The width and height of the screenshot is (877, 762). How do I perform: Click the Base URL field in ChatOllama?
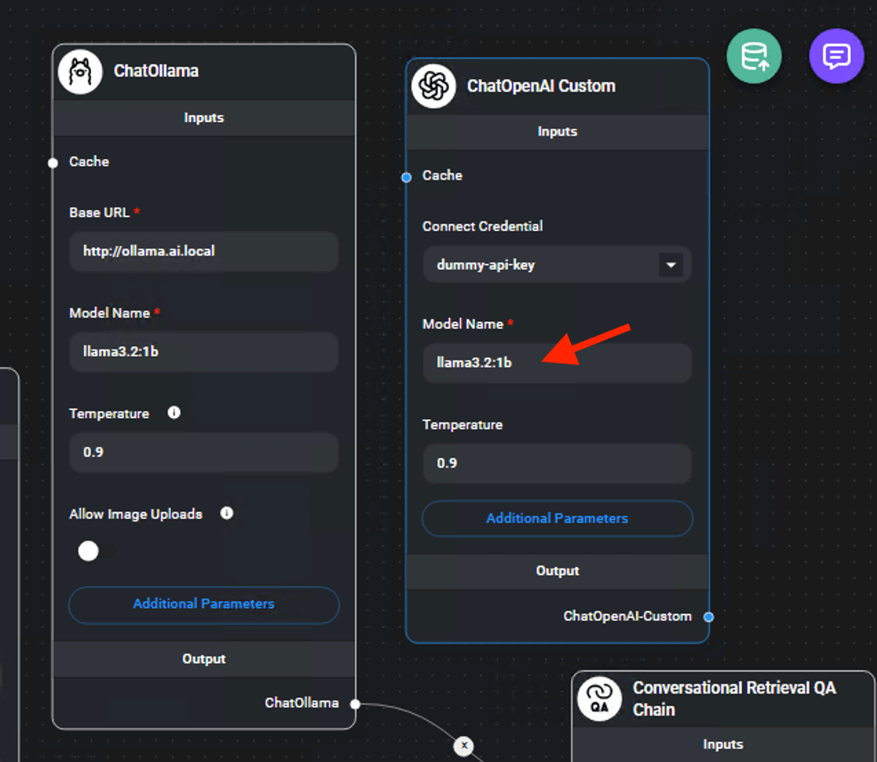tap(204, 251)
